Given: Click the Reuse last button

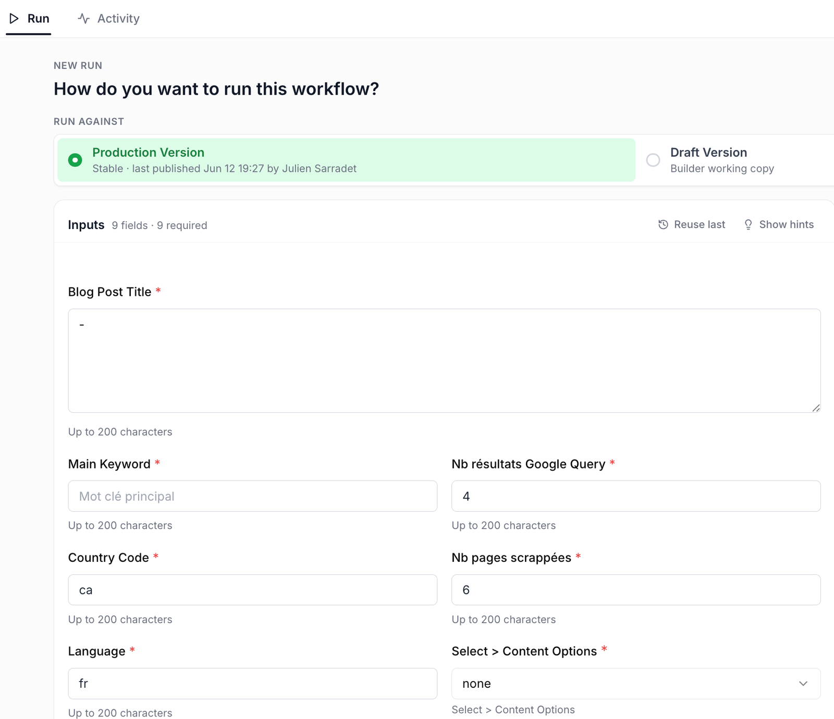Looking at the screenshot, I should (692, 224).
